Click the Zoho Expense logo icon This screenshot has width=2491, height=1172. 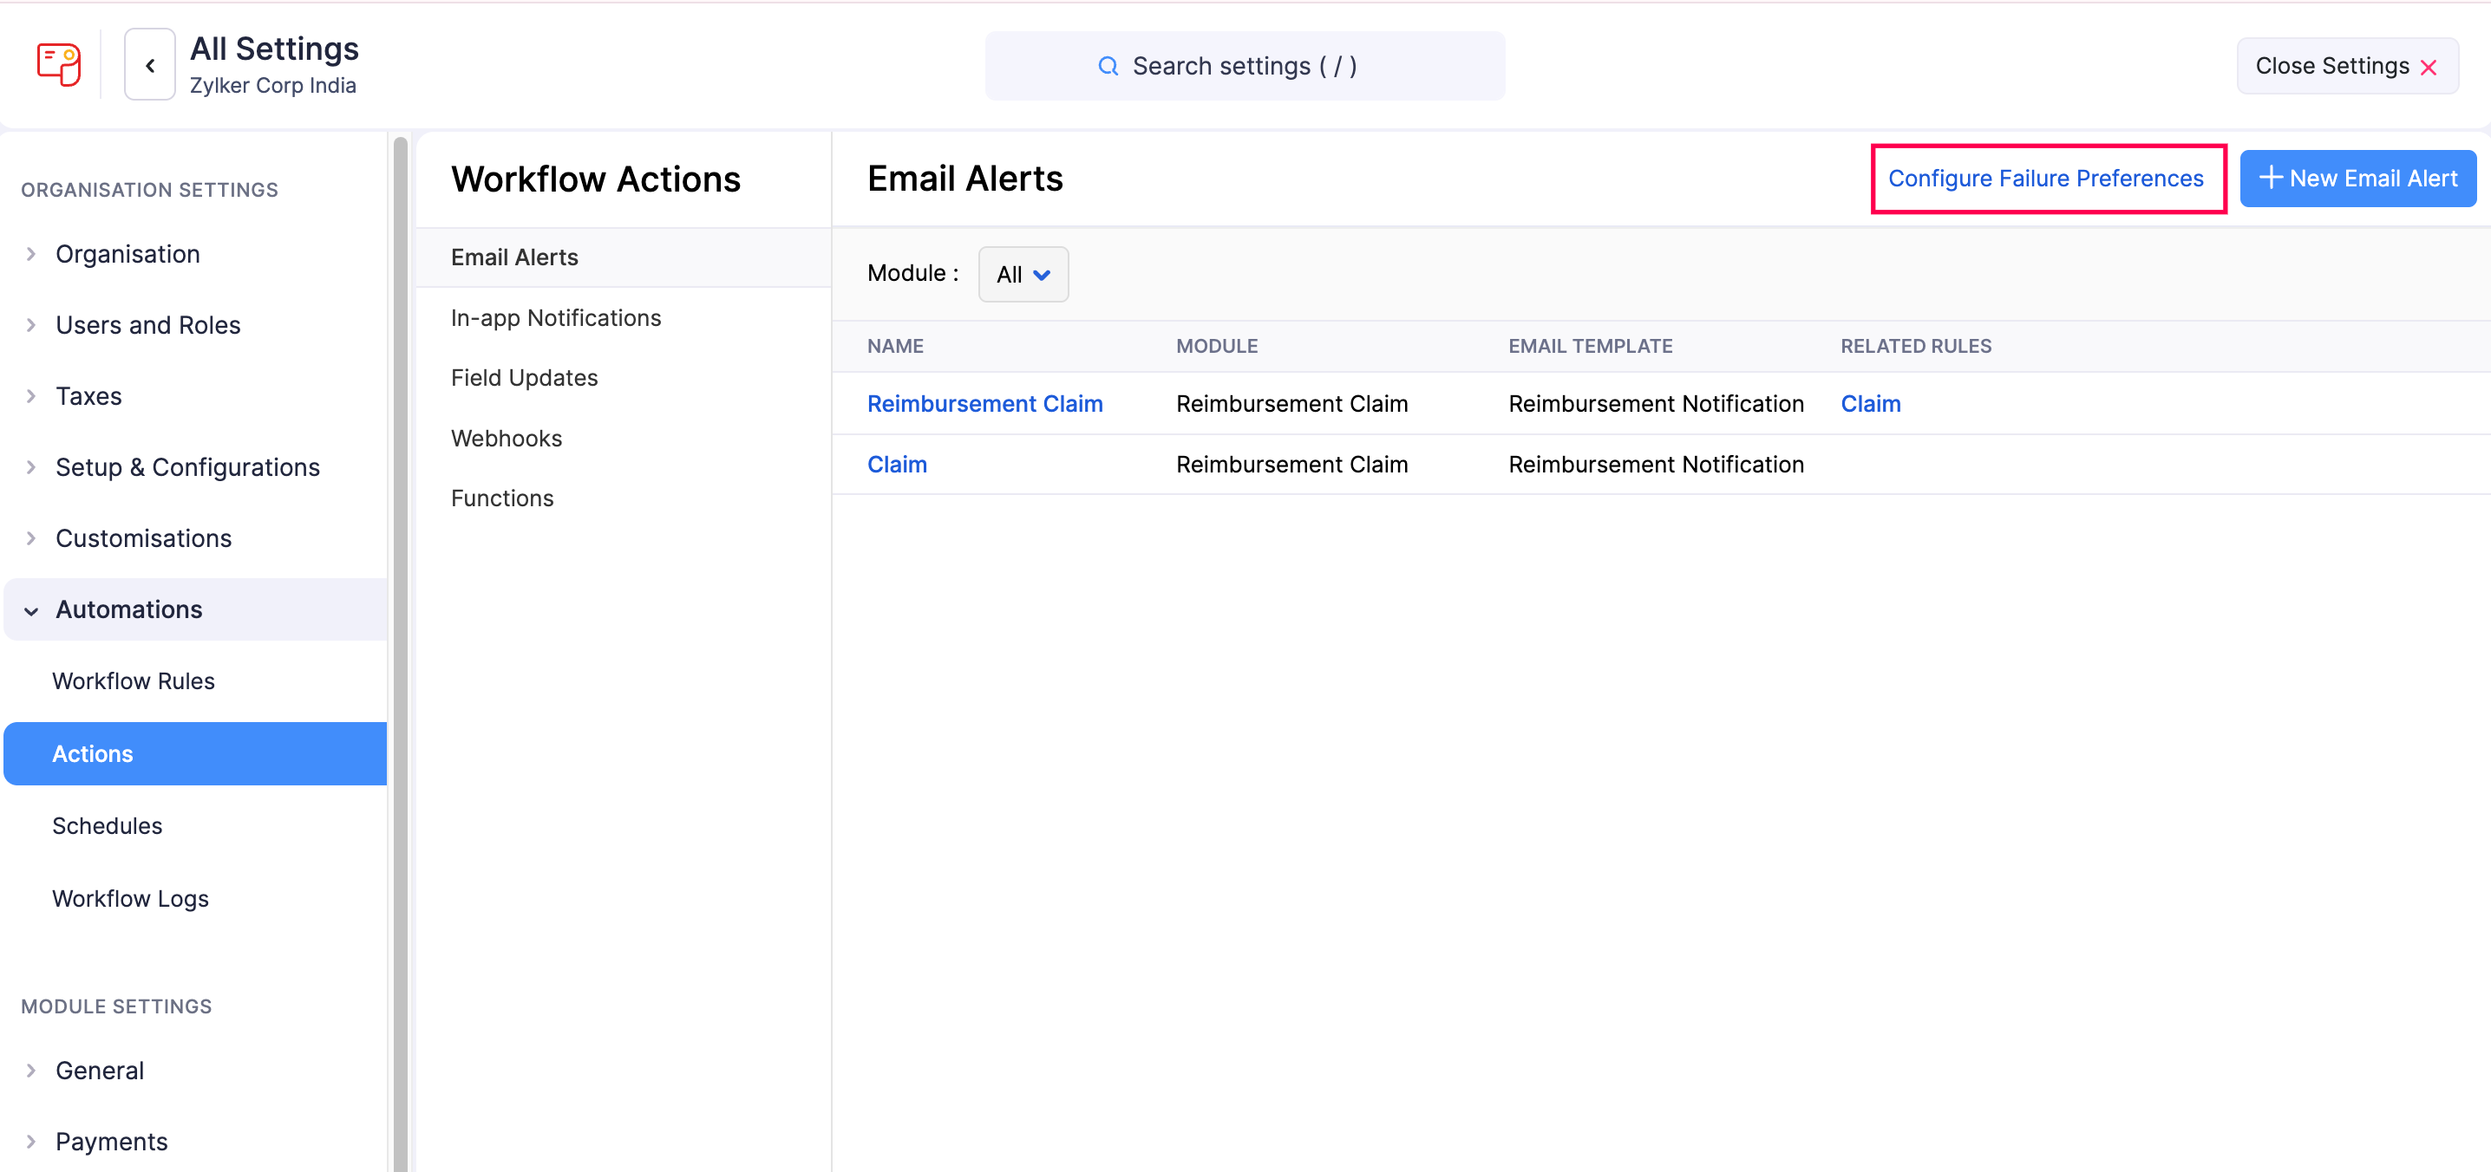click(x=59, y=65)
